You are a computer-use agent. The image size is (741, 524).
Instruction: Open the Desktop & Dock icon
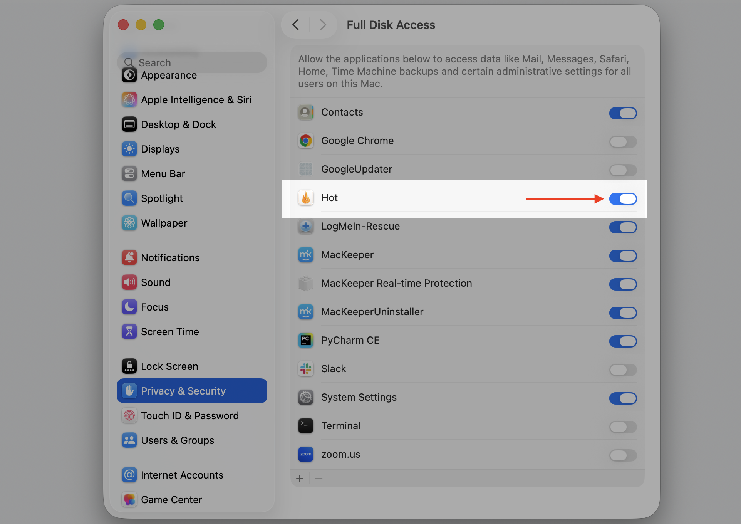click(x=129, y=124)
